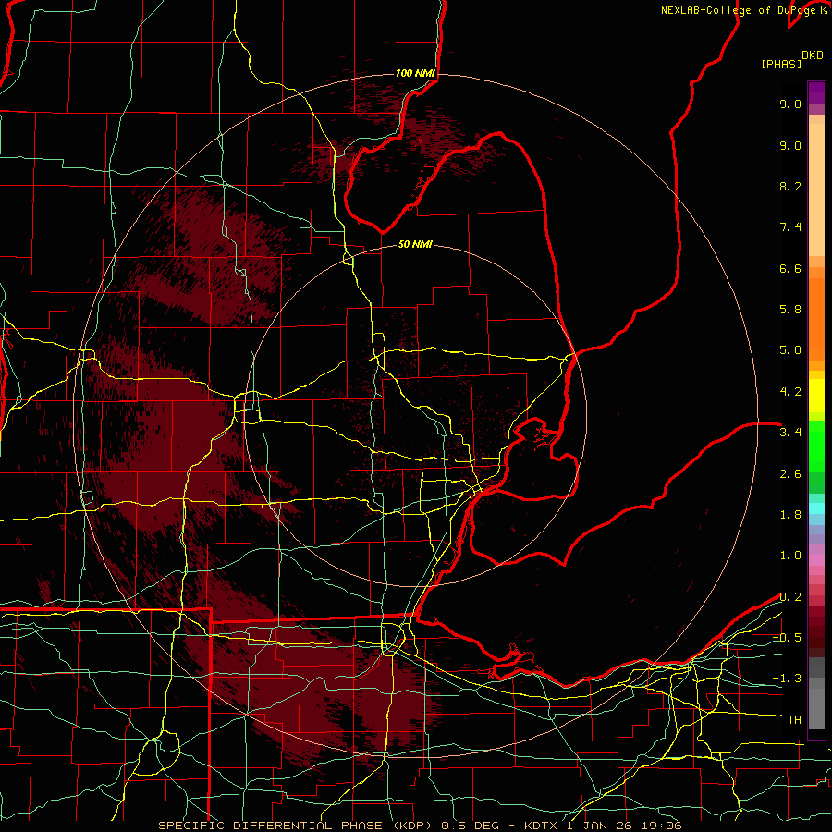Click the 9.8 value on the scale
The height and width of the screenshot is (832, 832).
tap(790, 104)
